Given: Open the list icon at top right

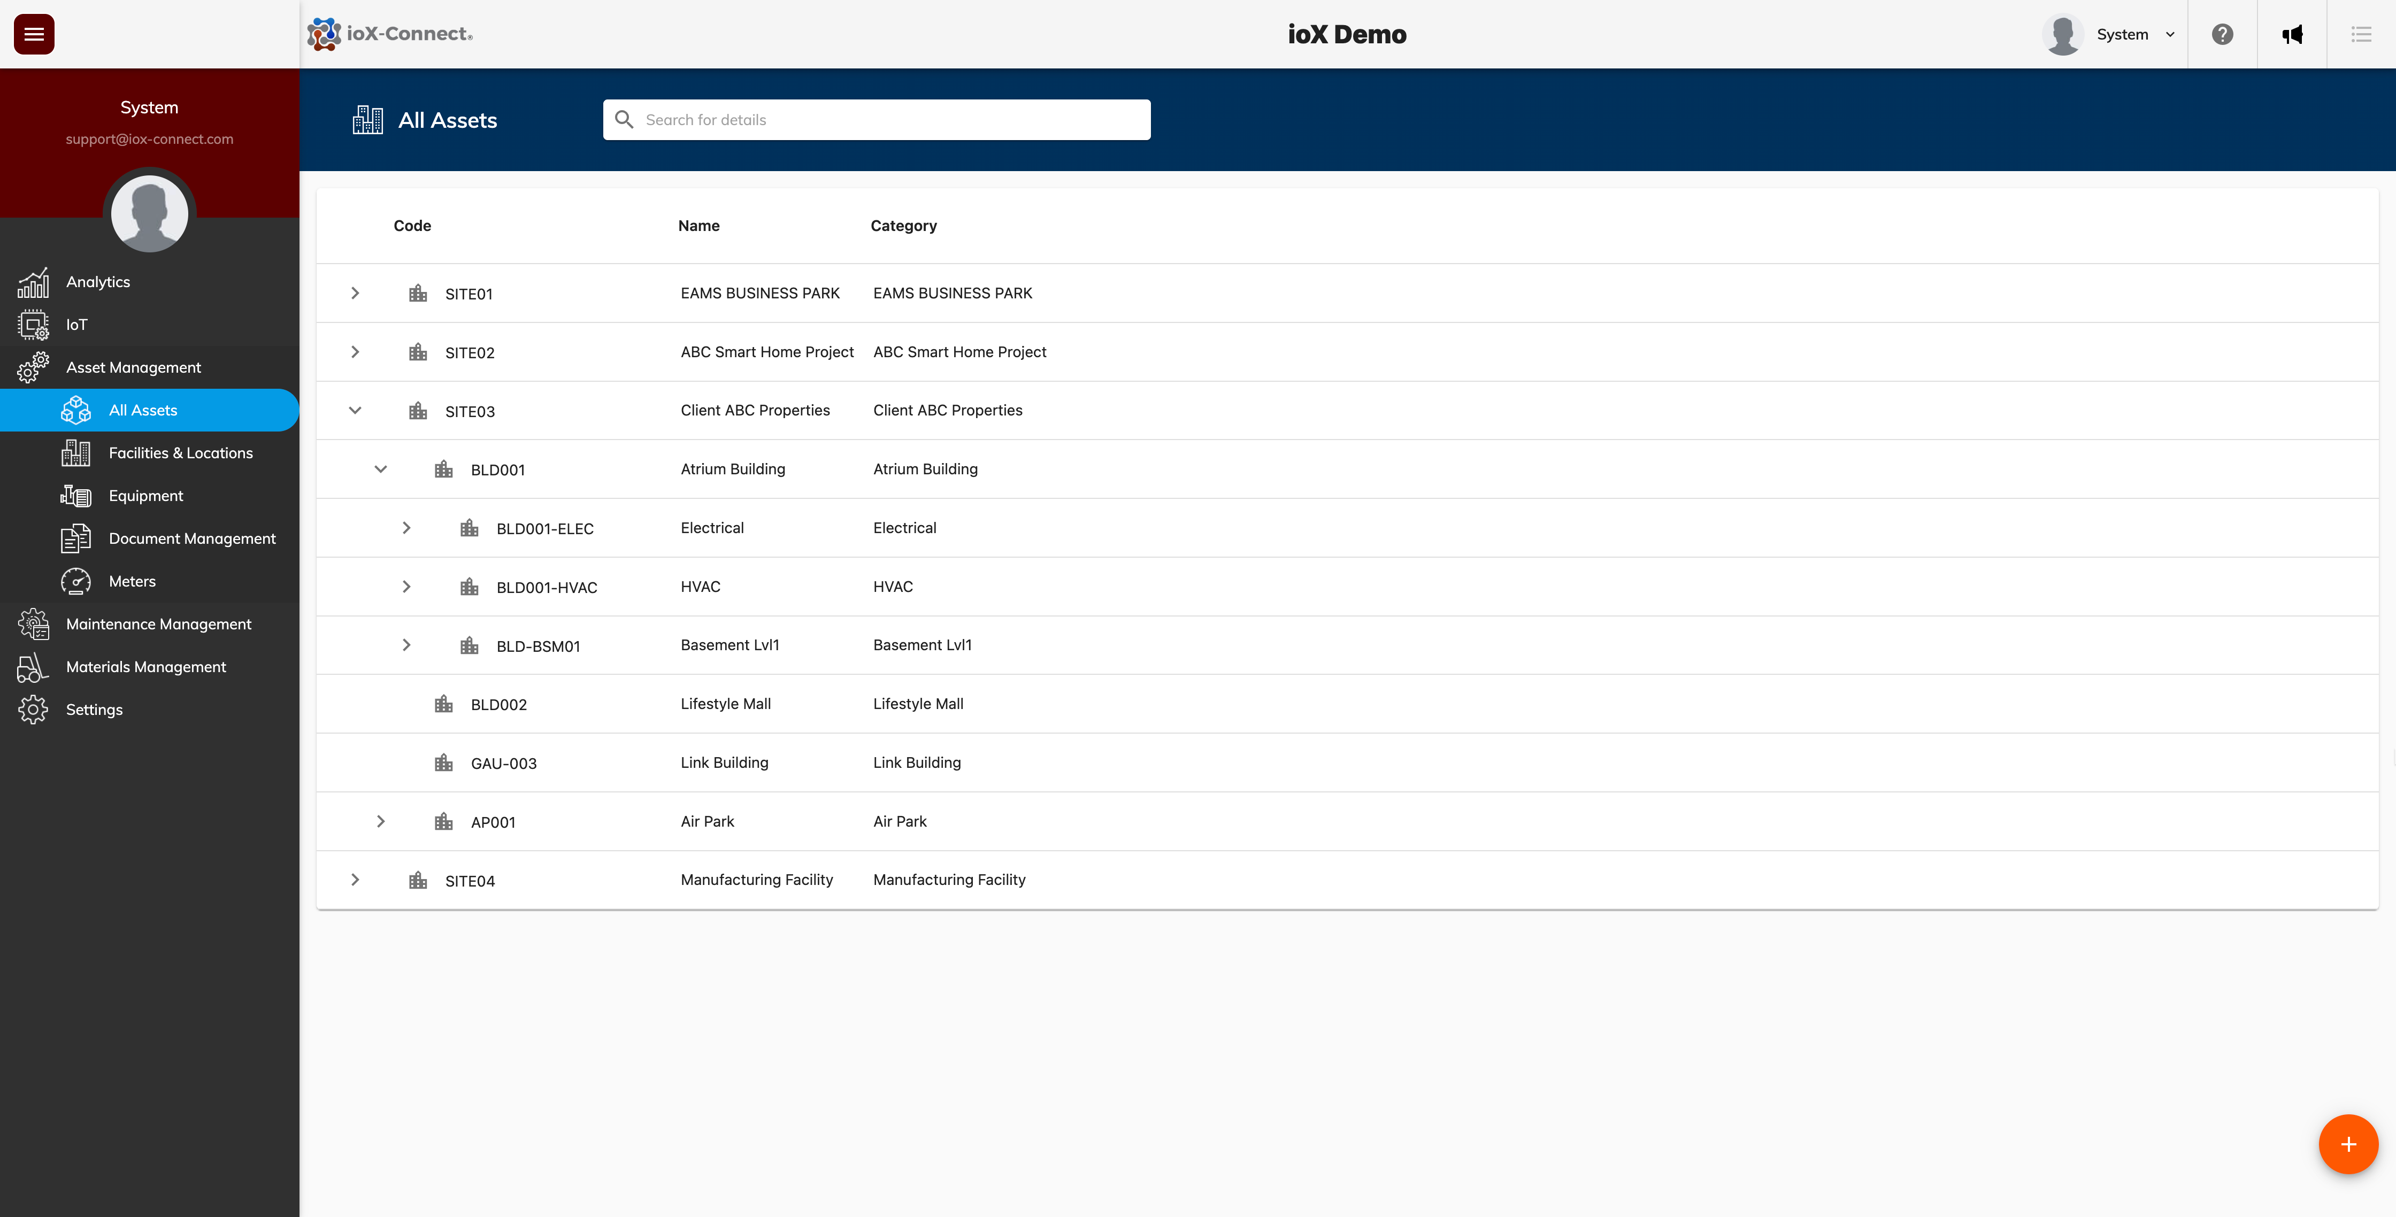Looking at the screenshot, I should (2362, 34).
